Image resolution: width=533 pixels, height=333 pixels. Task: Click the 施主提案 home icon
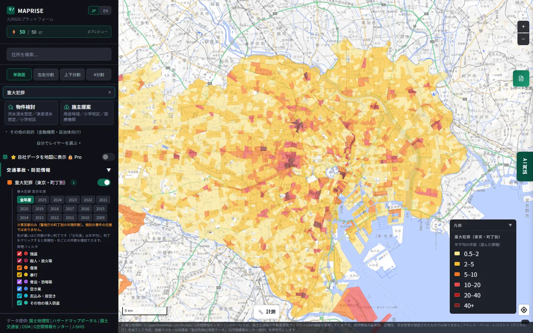tap(67, 107)
